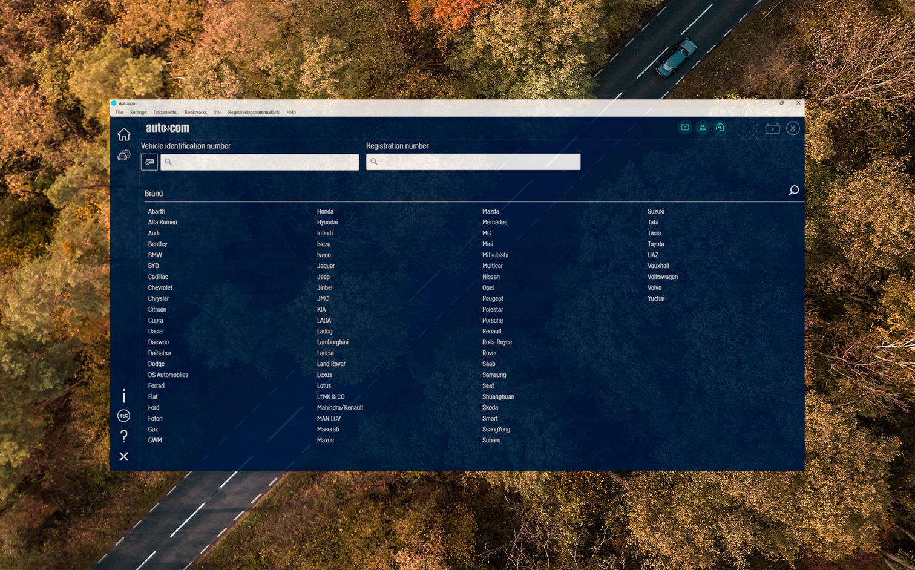Open the Registreringsnummerlänk menu

[254, 113]
